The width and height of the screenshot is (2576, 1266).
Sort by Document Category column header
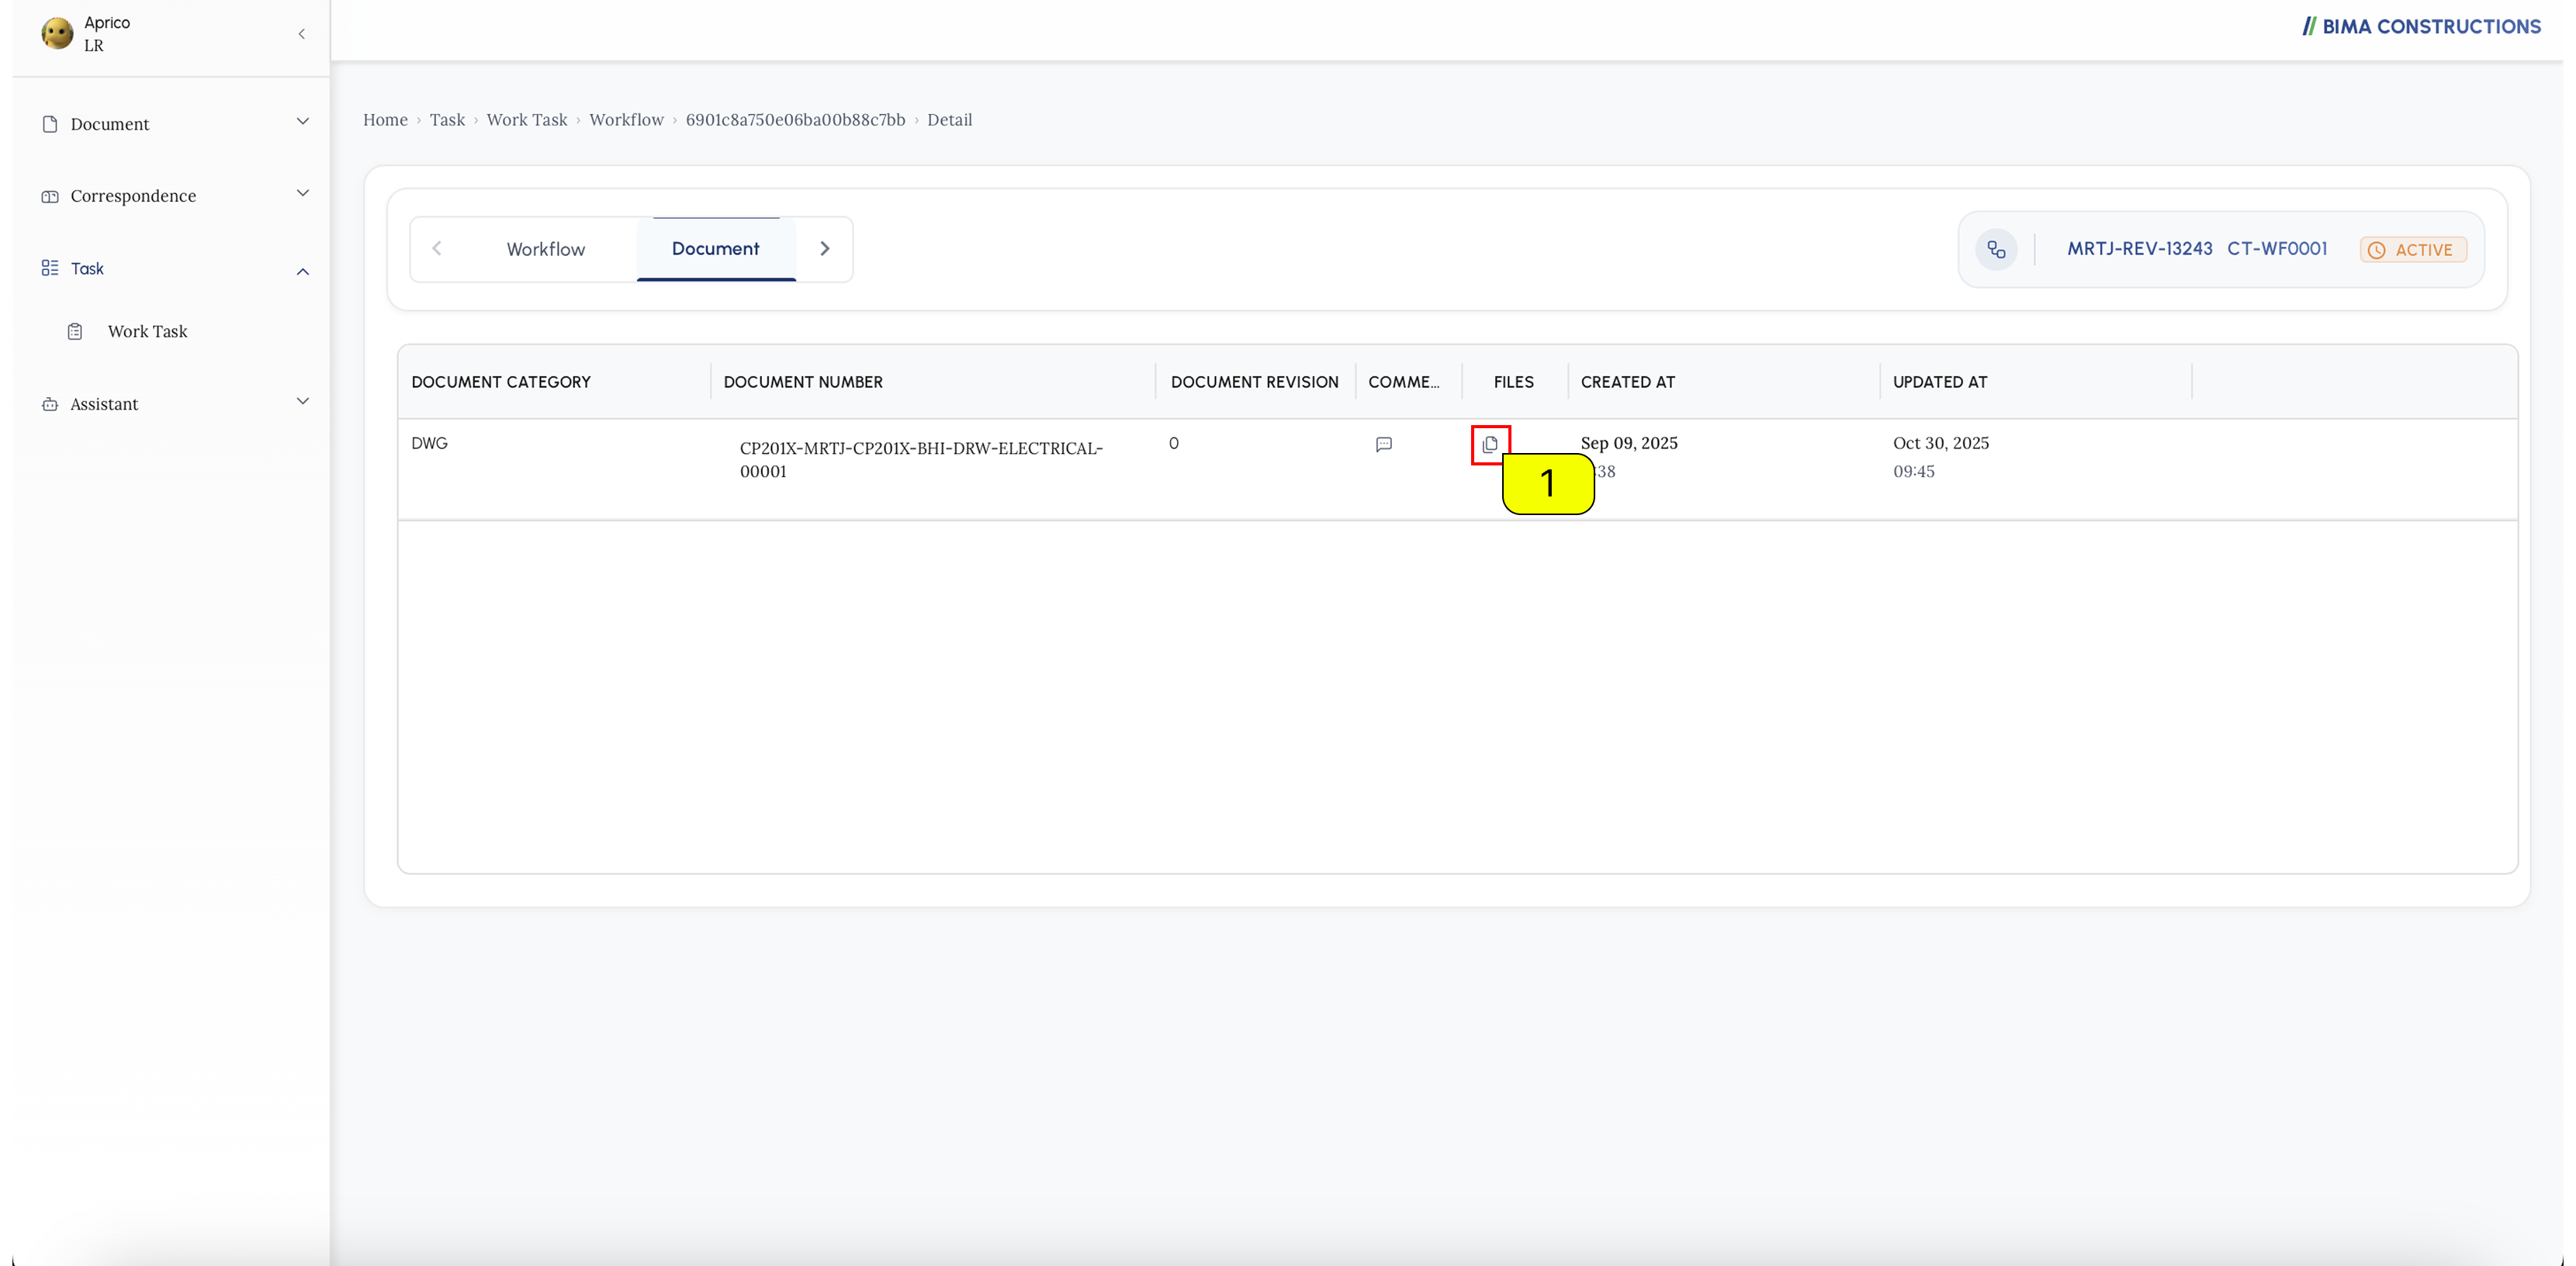501,382
